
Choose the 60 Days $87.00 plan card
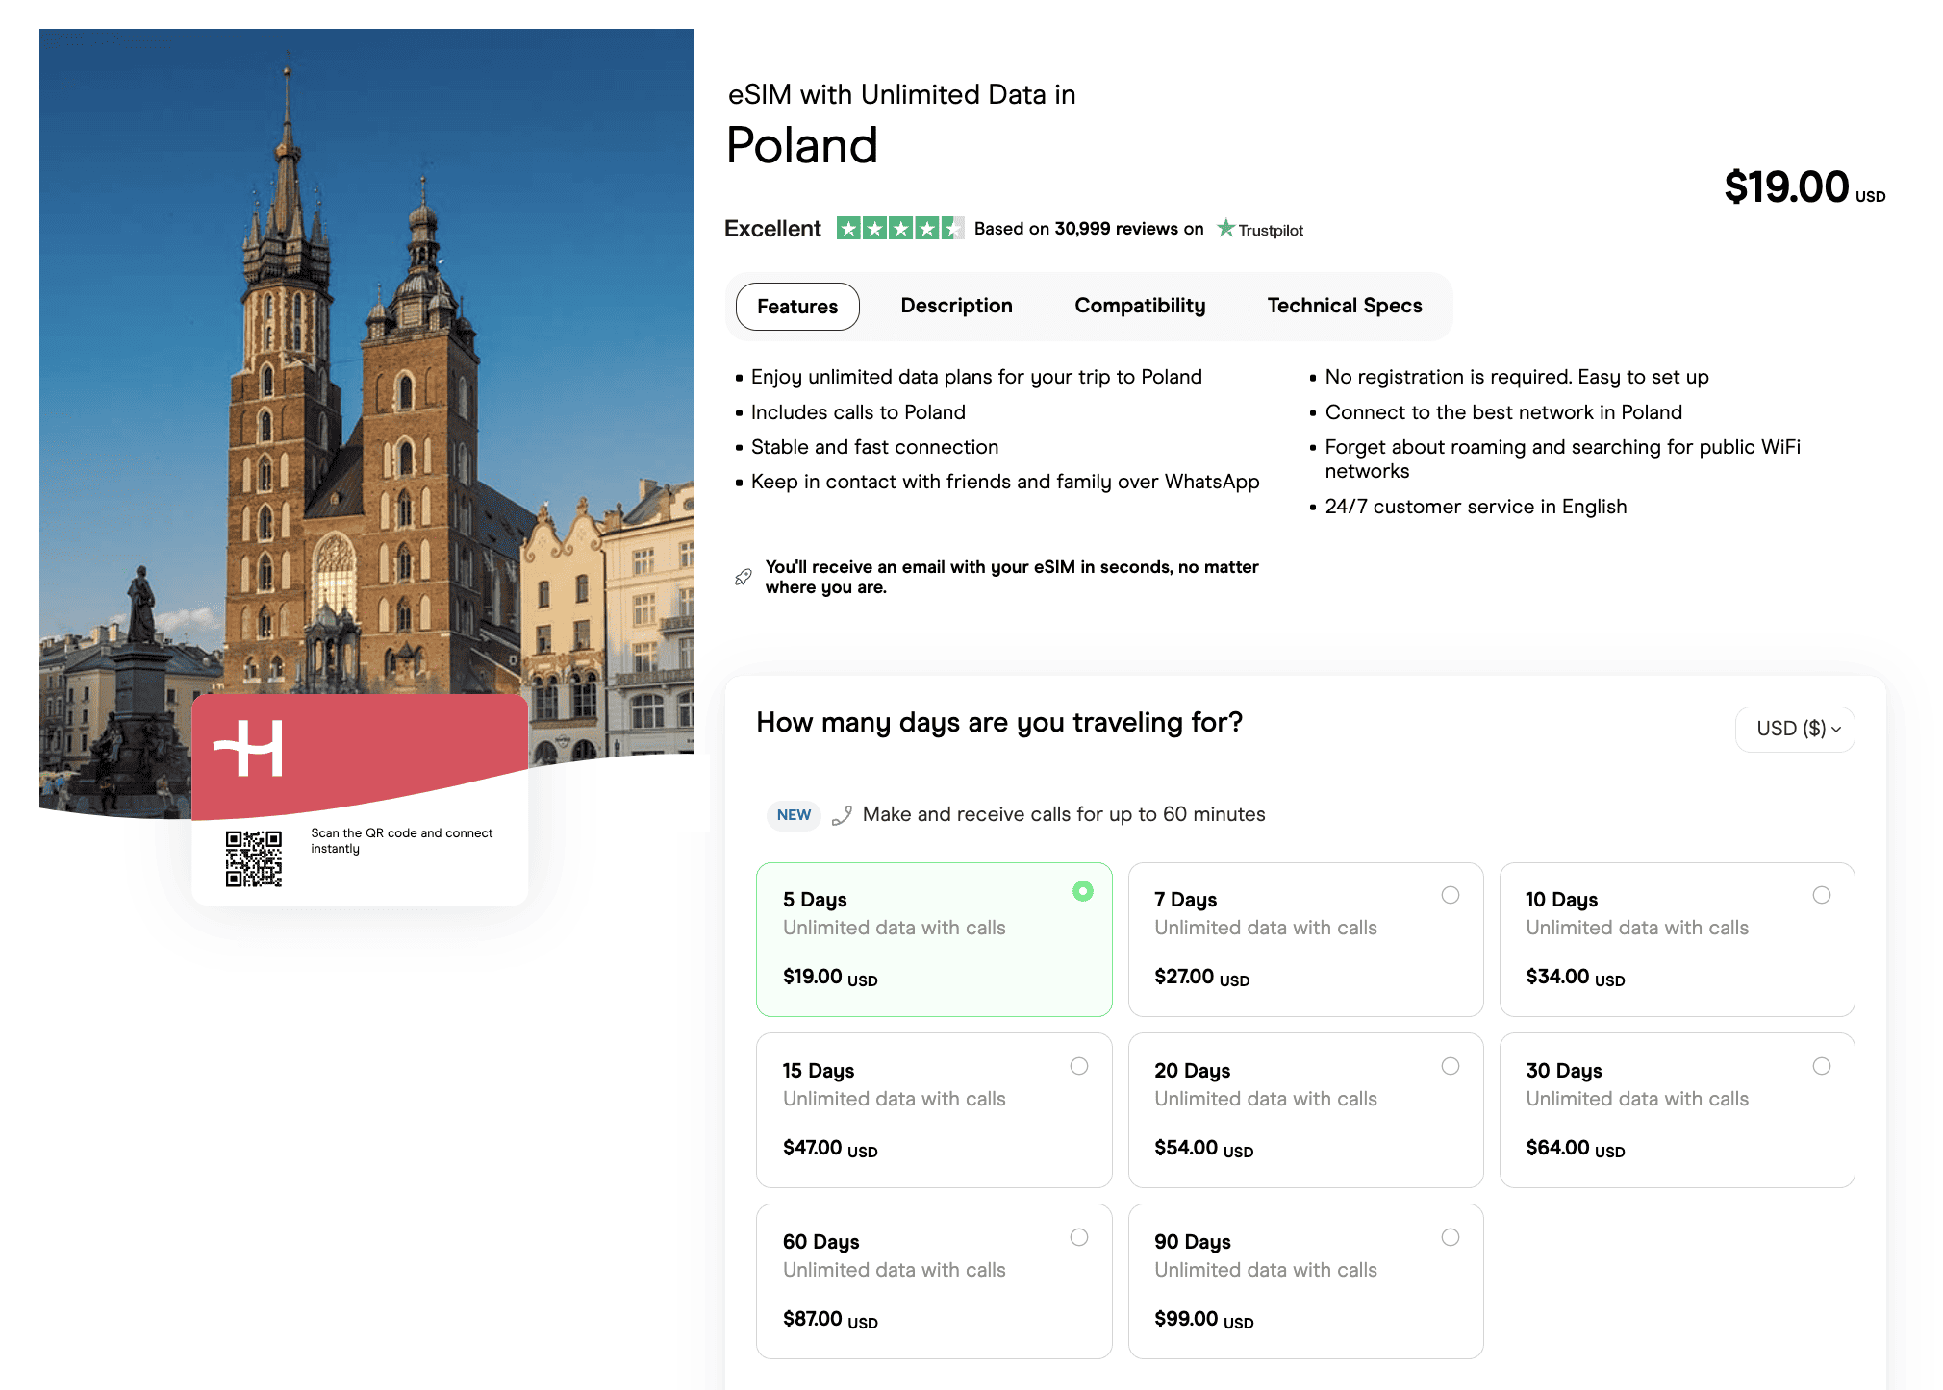click(933, 1280)
